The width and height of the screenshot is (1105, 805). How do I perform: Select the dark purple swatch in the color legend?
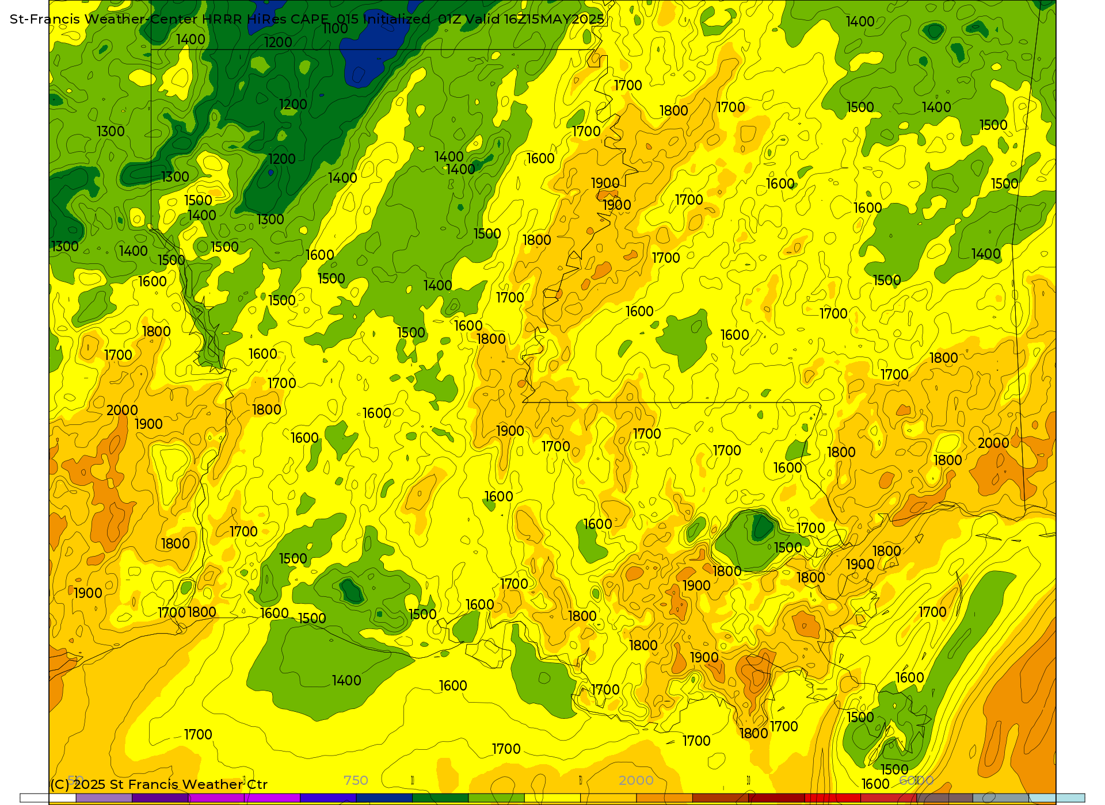pyautogui.click(x=160, y=798)
